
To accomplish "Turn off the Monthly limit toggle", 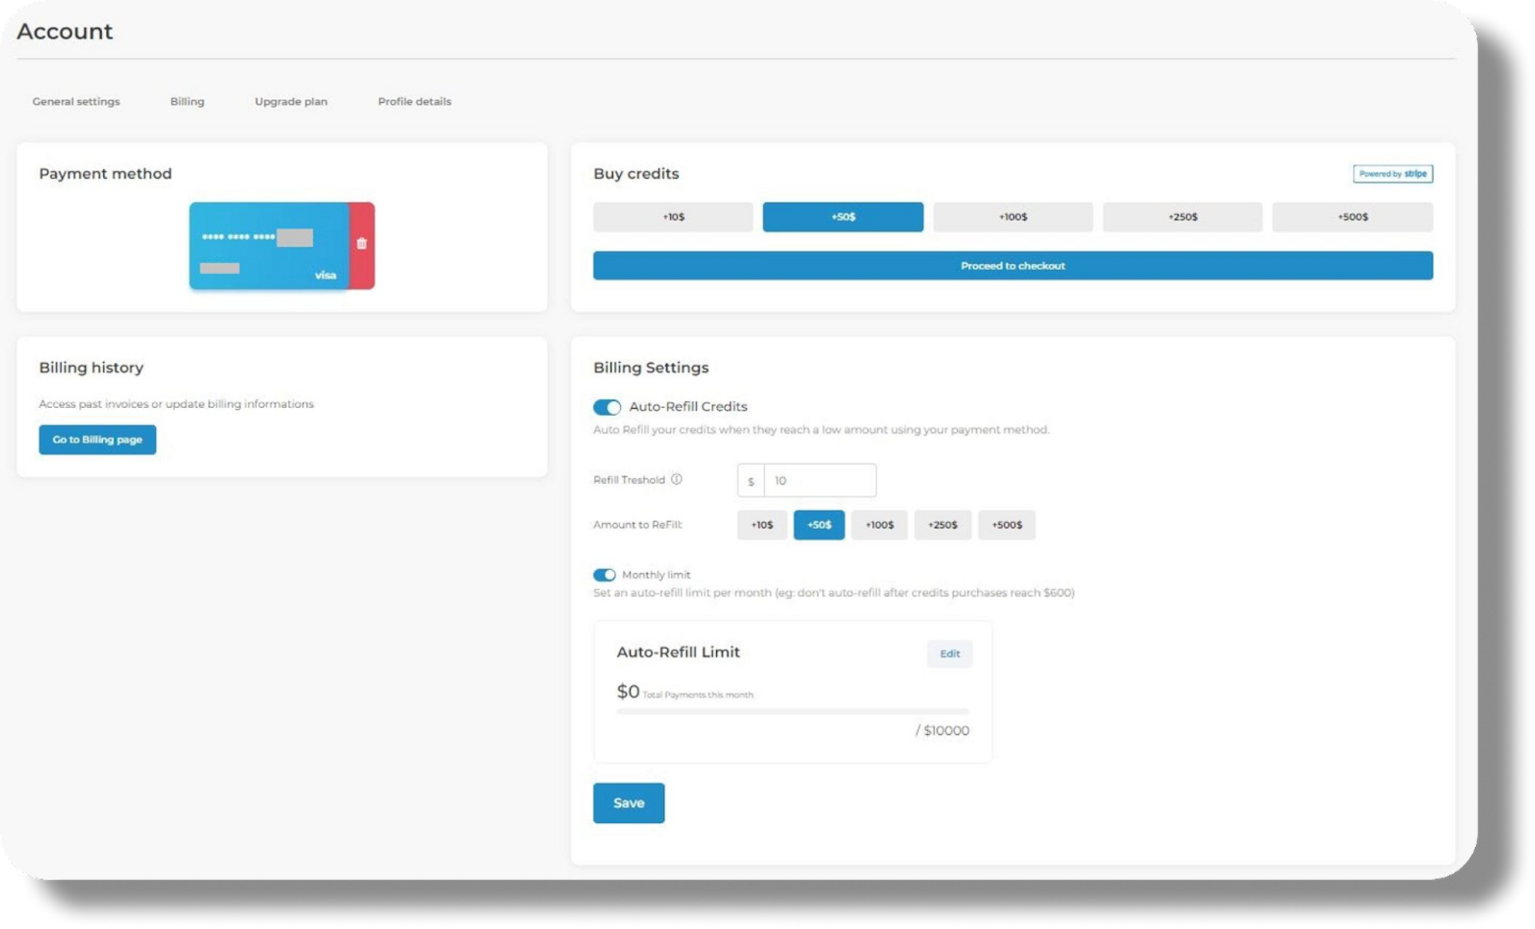I will 606,574.
